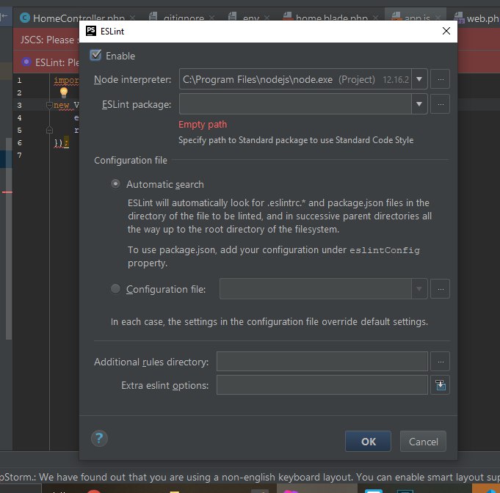The width and height of the screenshot is (500, 493).
Task: Click the HomeController.php class file icon
Action: click(25, 18)
